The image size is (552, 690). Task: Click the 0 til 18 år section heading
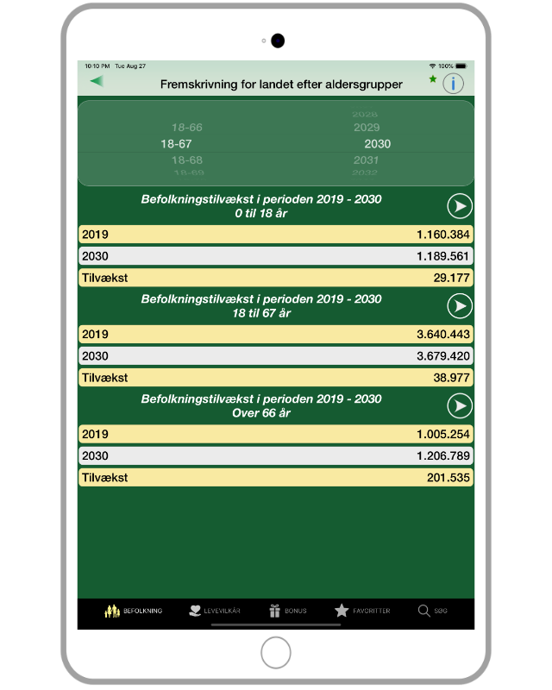tap(261, 206)
